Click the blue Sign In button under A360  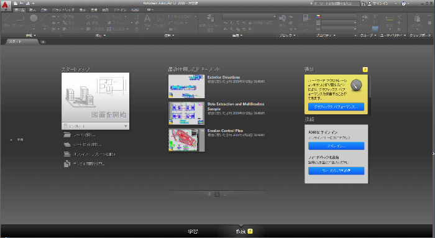(x=336, y=146)
